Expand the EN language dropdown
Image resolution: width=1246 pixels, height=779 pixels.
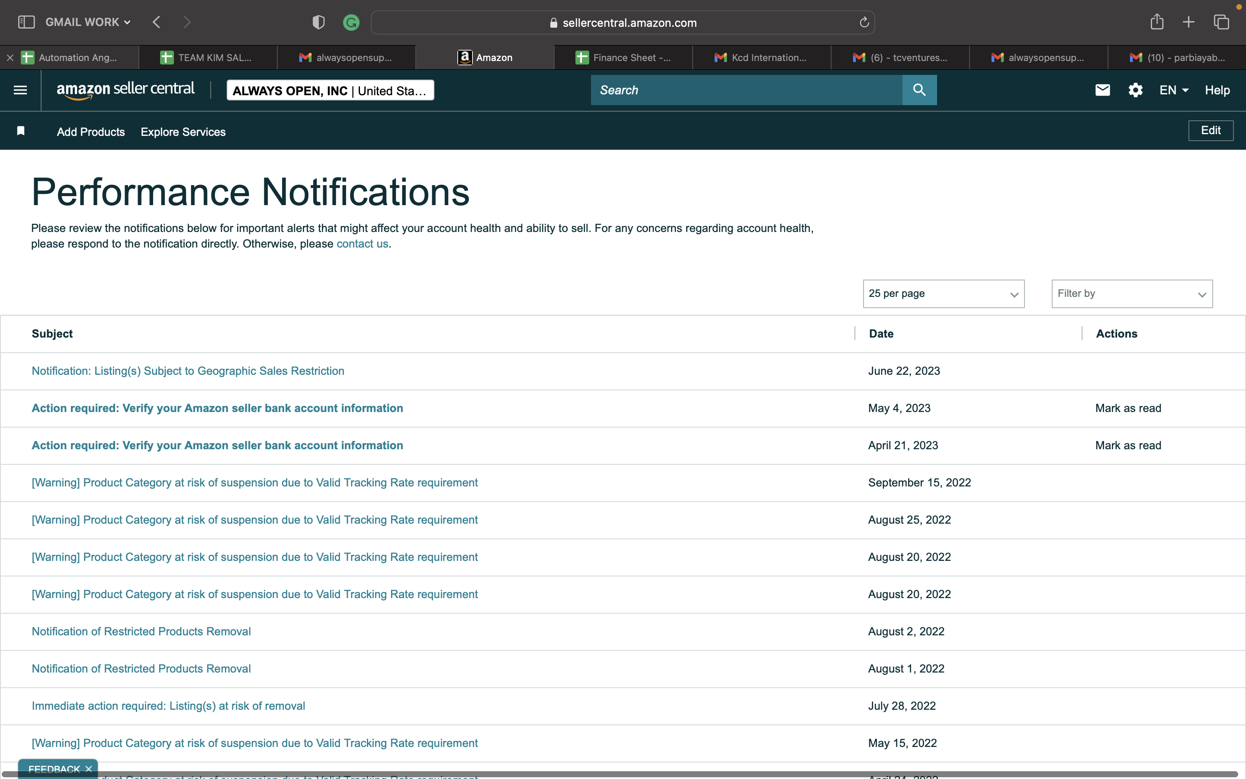(1174, 90)
